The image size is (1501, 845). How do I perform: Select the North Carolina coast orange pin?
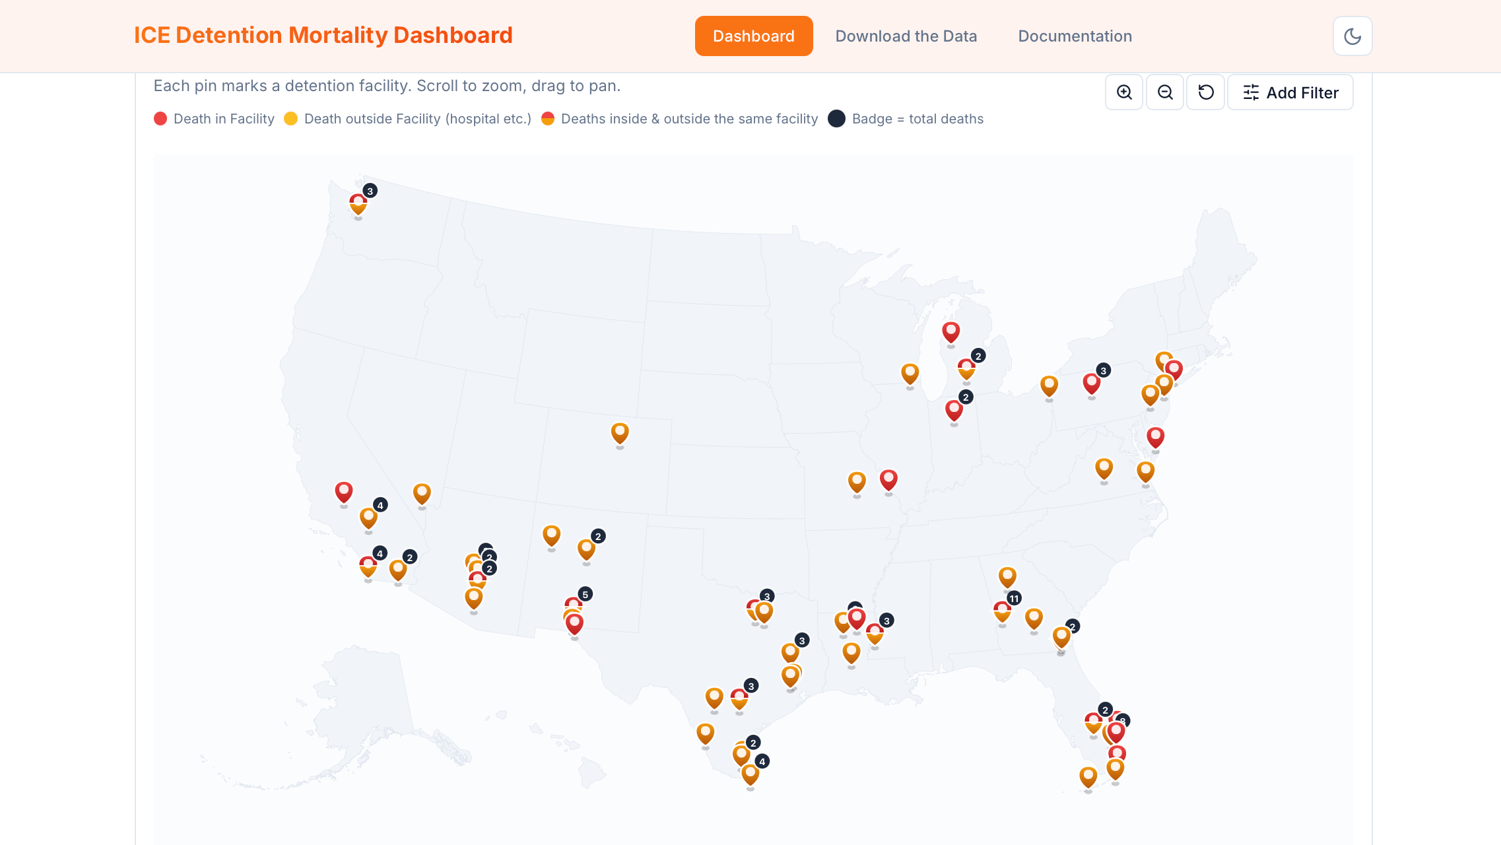pyautogui.click(x=1145, y=472)
